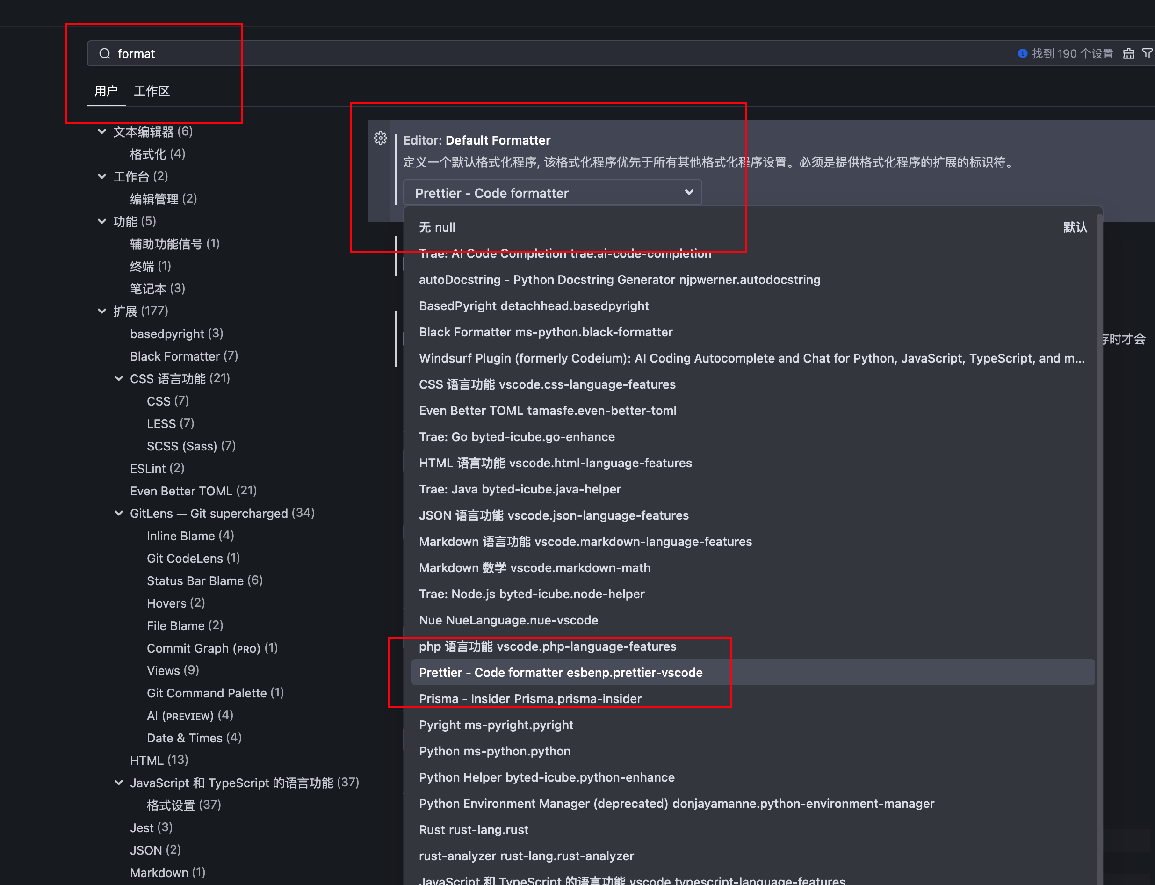
Task: Open Even Better TOML (21) tree item
Action: (x=193, y=490)
